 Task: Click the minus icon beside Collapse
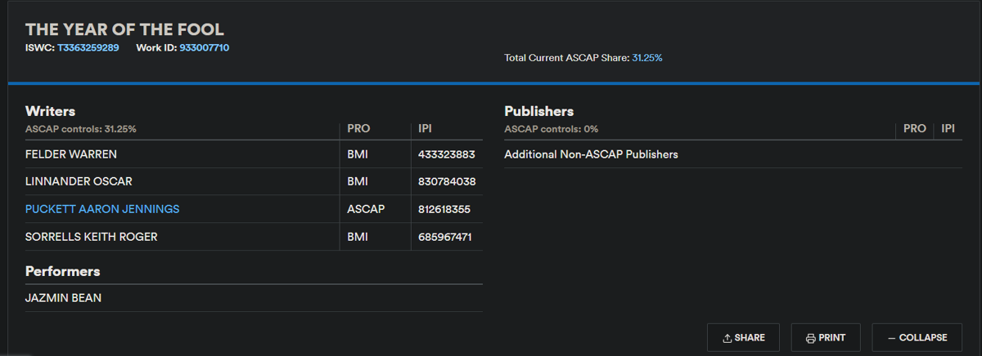pyautogui.click(x=891, y=338)
